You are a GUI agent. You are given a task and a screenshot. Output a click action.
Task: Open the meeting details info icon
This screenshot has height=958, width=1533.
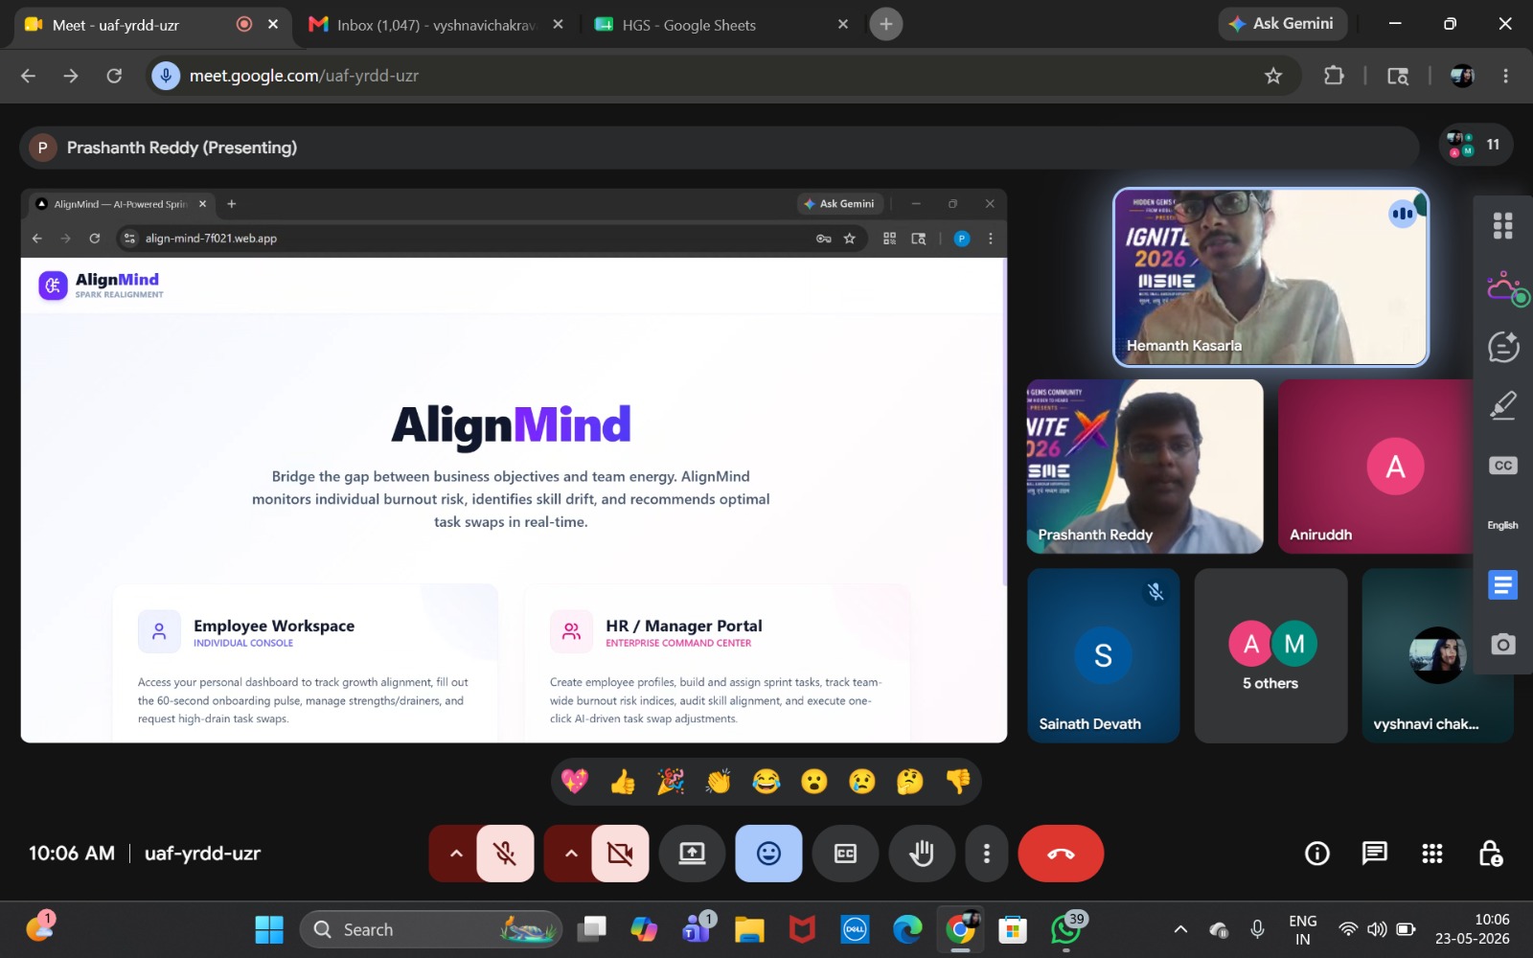click(x=1317, y=854)
